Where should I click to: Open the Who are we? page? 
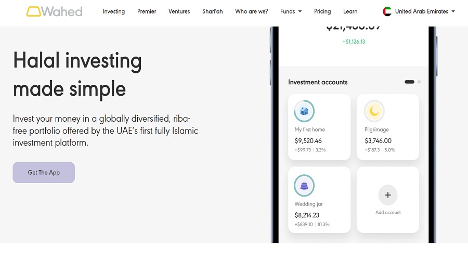click(251, 11)
